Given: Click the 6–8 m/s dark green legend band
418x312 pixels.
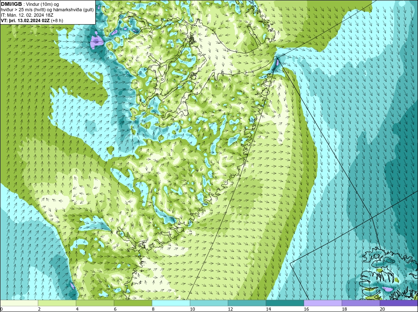Looking at the screenshot, I should click(x=133, y=303).
